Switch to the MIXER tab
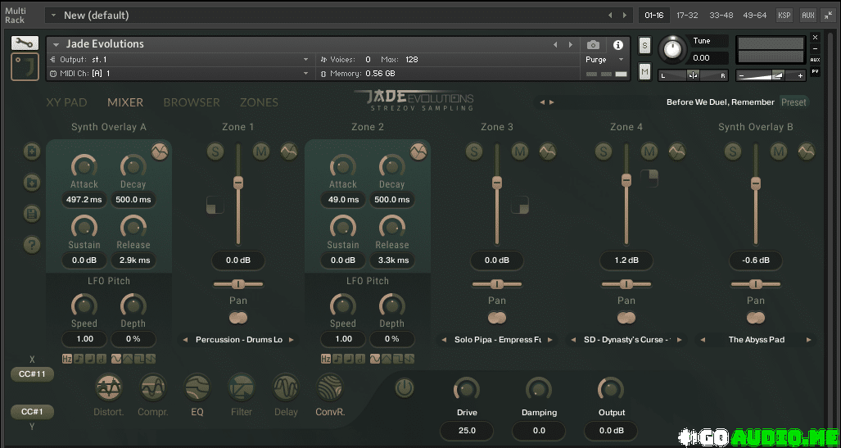This screenshot has width=841, height=448. (x=125, y=102)
